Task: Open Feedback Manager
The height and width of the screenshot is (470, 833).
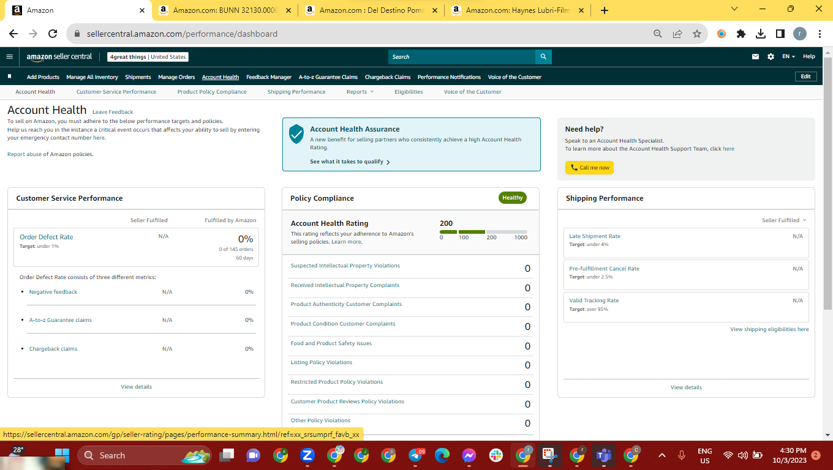Action: (269, 77)
